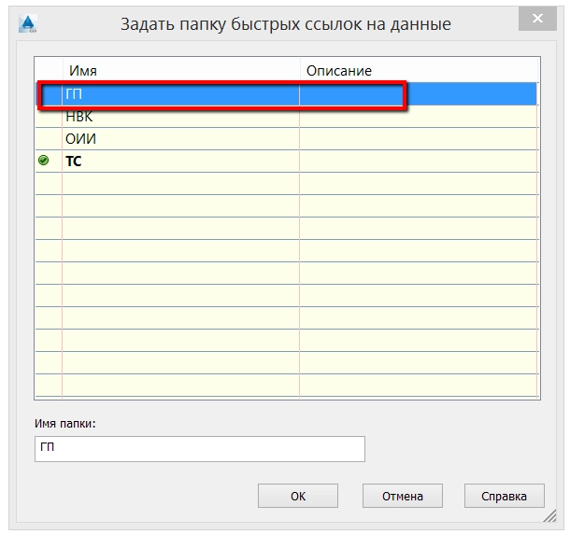Sort by the Имя column header
The width and height of the screenshot is (570, 534).
178,71
